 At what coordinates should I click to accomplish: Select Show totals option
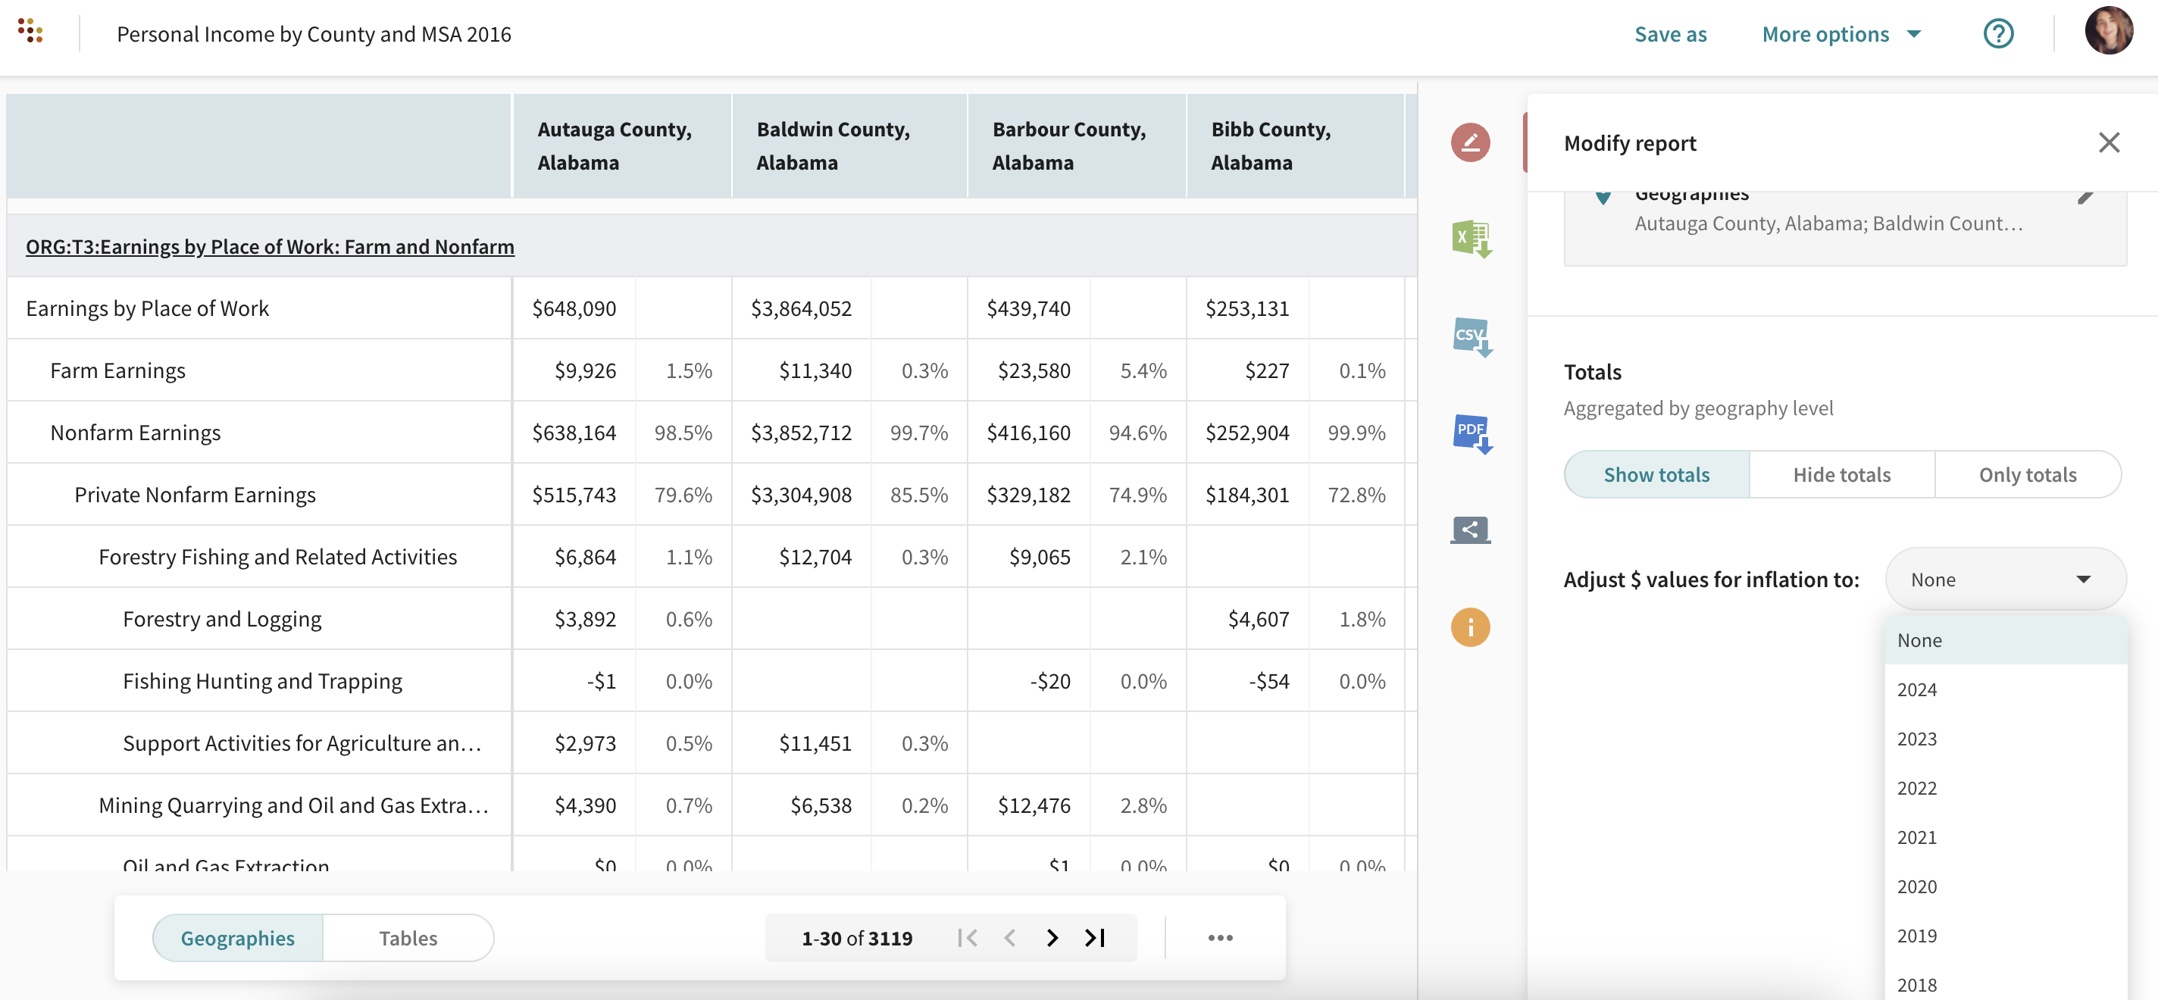pos(1656,475)
